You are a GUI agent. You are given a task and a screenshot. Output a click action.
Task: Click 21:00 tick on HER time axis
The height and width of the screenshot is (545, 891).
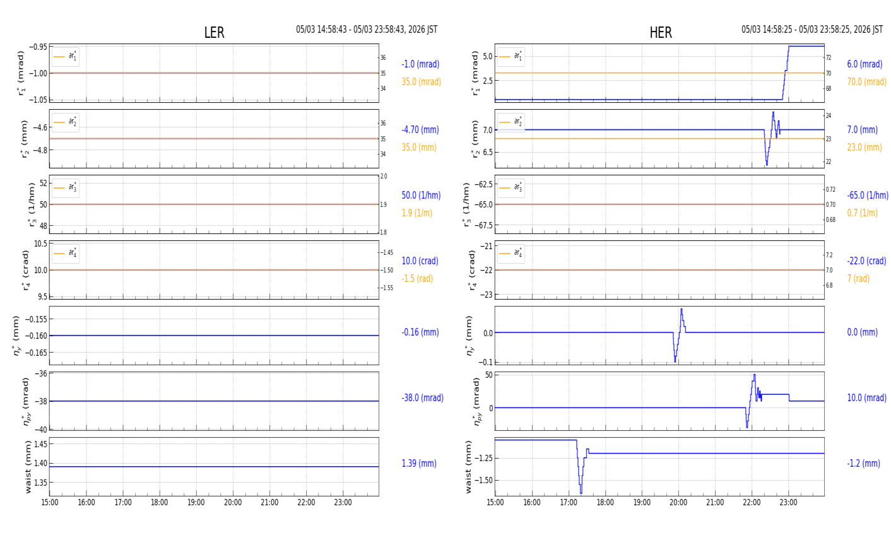715,503
